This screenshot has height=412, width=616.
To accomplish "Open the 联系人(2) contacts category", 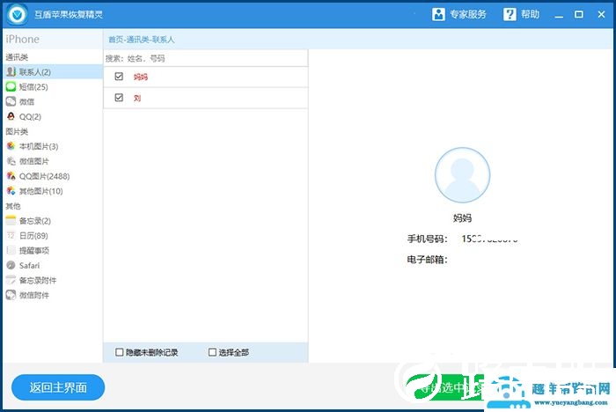I will tap(53, 72).
